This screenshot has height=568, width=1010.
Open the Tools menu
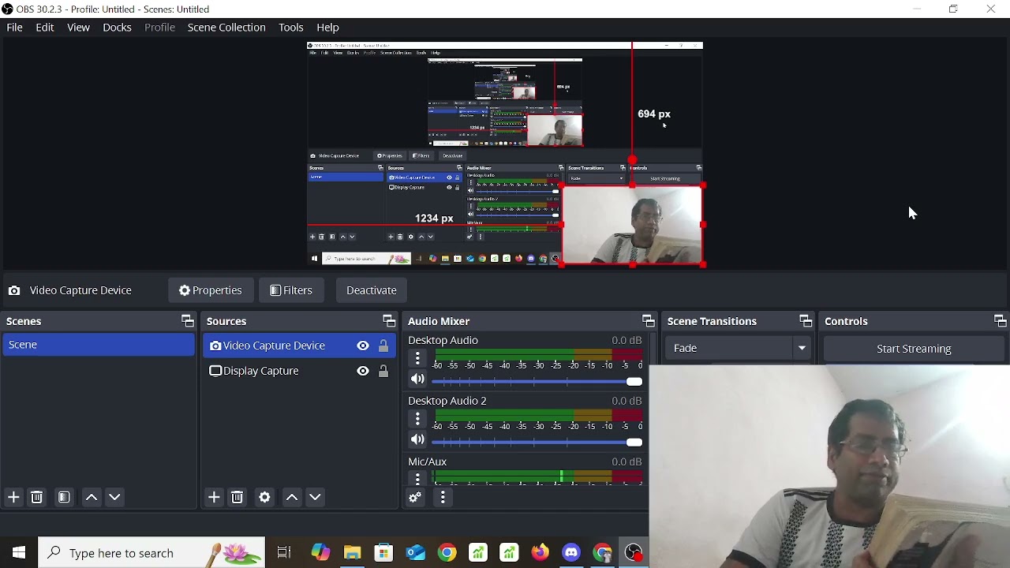[x=290, y=28]
